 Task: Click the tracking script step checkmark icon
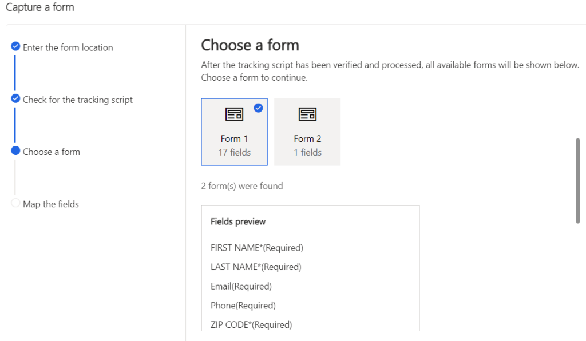(15, 99)
